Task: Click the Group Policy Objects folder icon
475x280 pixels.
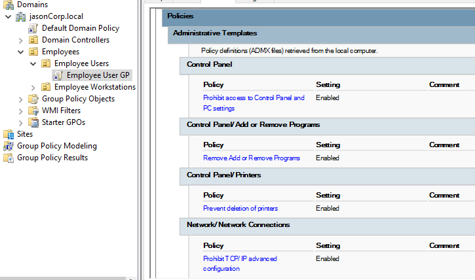Action: click(x=33, y=99)
